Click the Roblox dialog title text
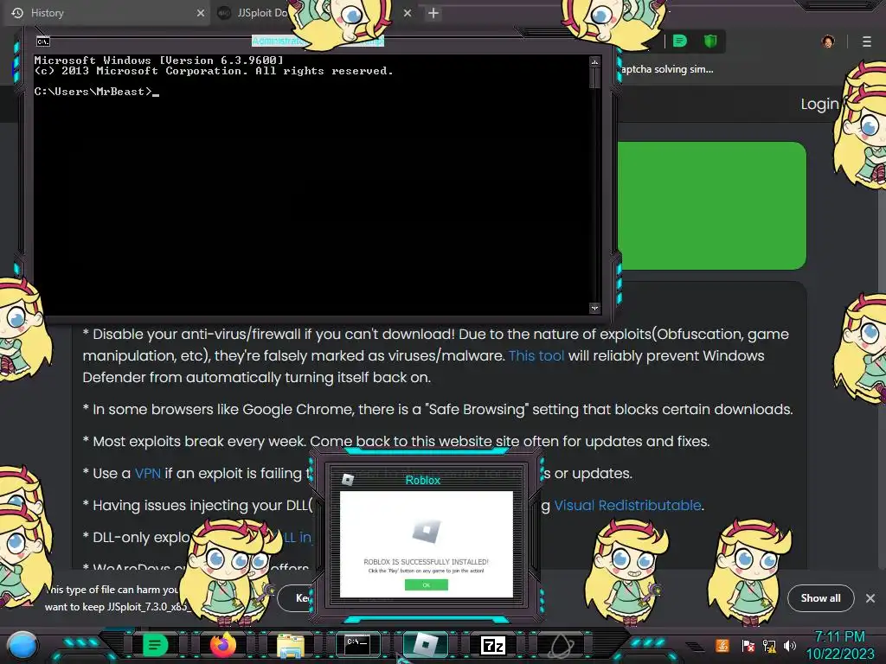Viewport: 886px width, 664px height. pyautogui.click(x=422, y=480)
